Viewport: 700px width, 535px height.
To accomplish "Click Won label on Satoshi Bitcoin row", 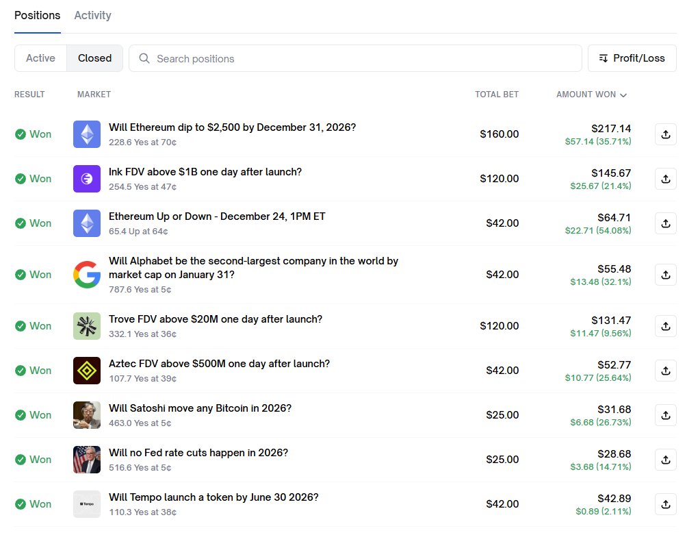I will [40, 414].
